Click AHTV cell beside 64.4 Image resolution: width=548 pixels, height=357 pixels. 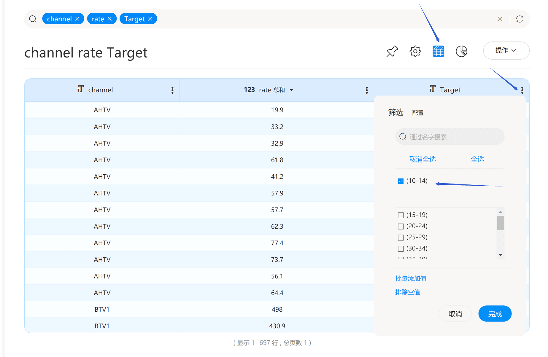click(x=102, y=293)
